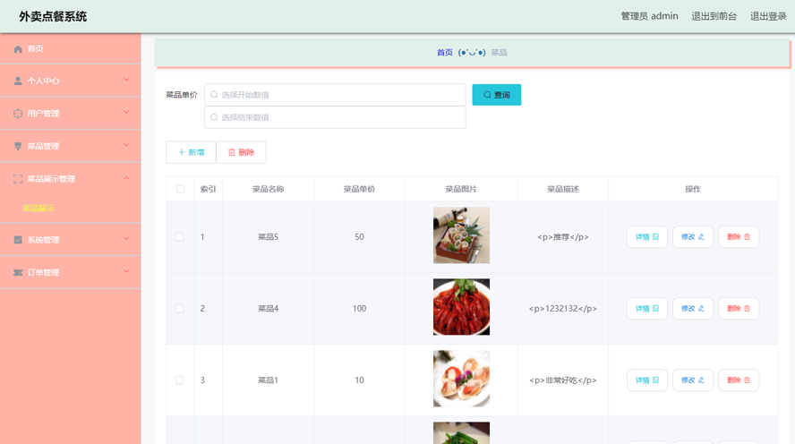Expand the 系统管理 menu chevron
Screen dimensions: 795x444
coord(126,239)
